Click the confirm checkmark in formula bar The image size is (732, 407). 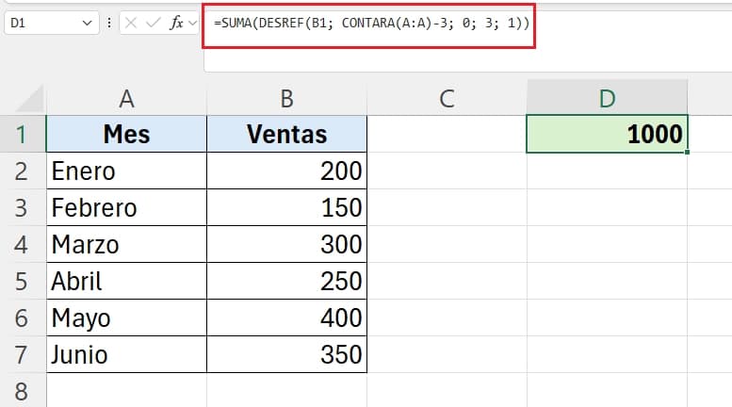tap(154, 23)
